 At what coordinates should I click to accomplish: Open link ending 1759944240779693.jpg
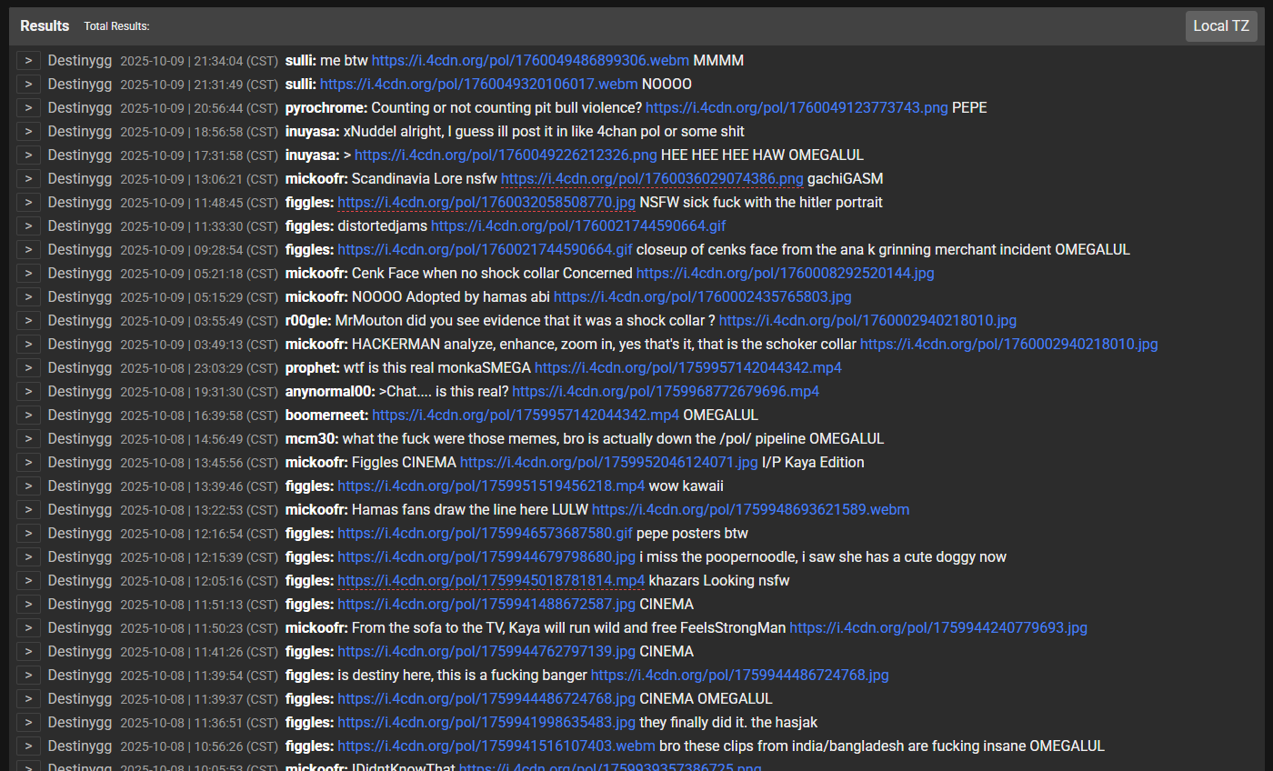pyautogui.click(x=938, y=627)
